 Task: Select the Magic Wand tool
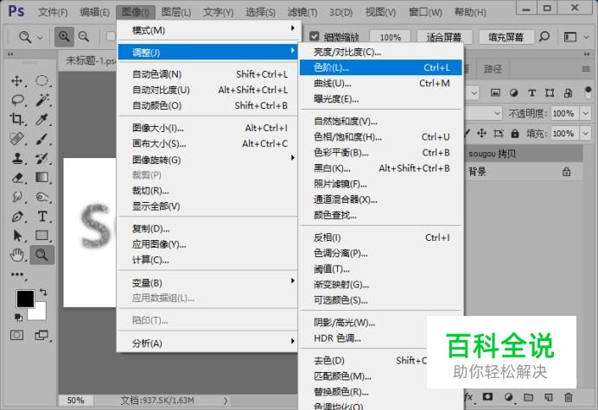(42, 100)
